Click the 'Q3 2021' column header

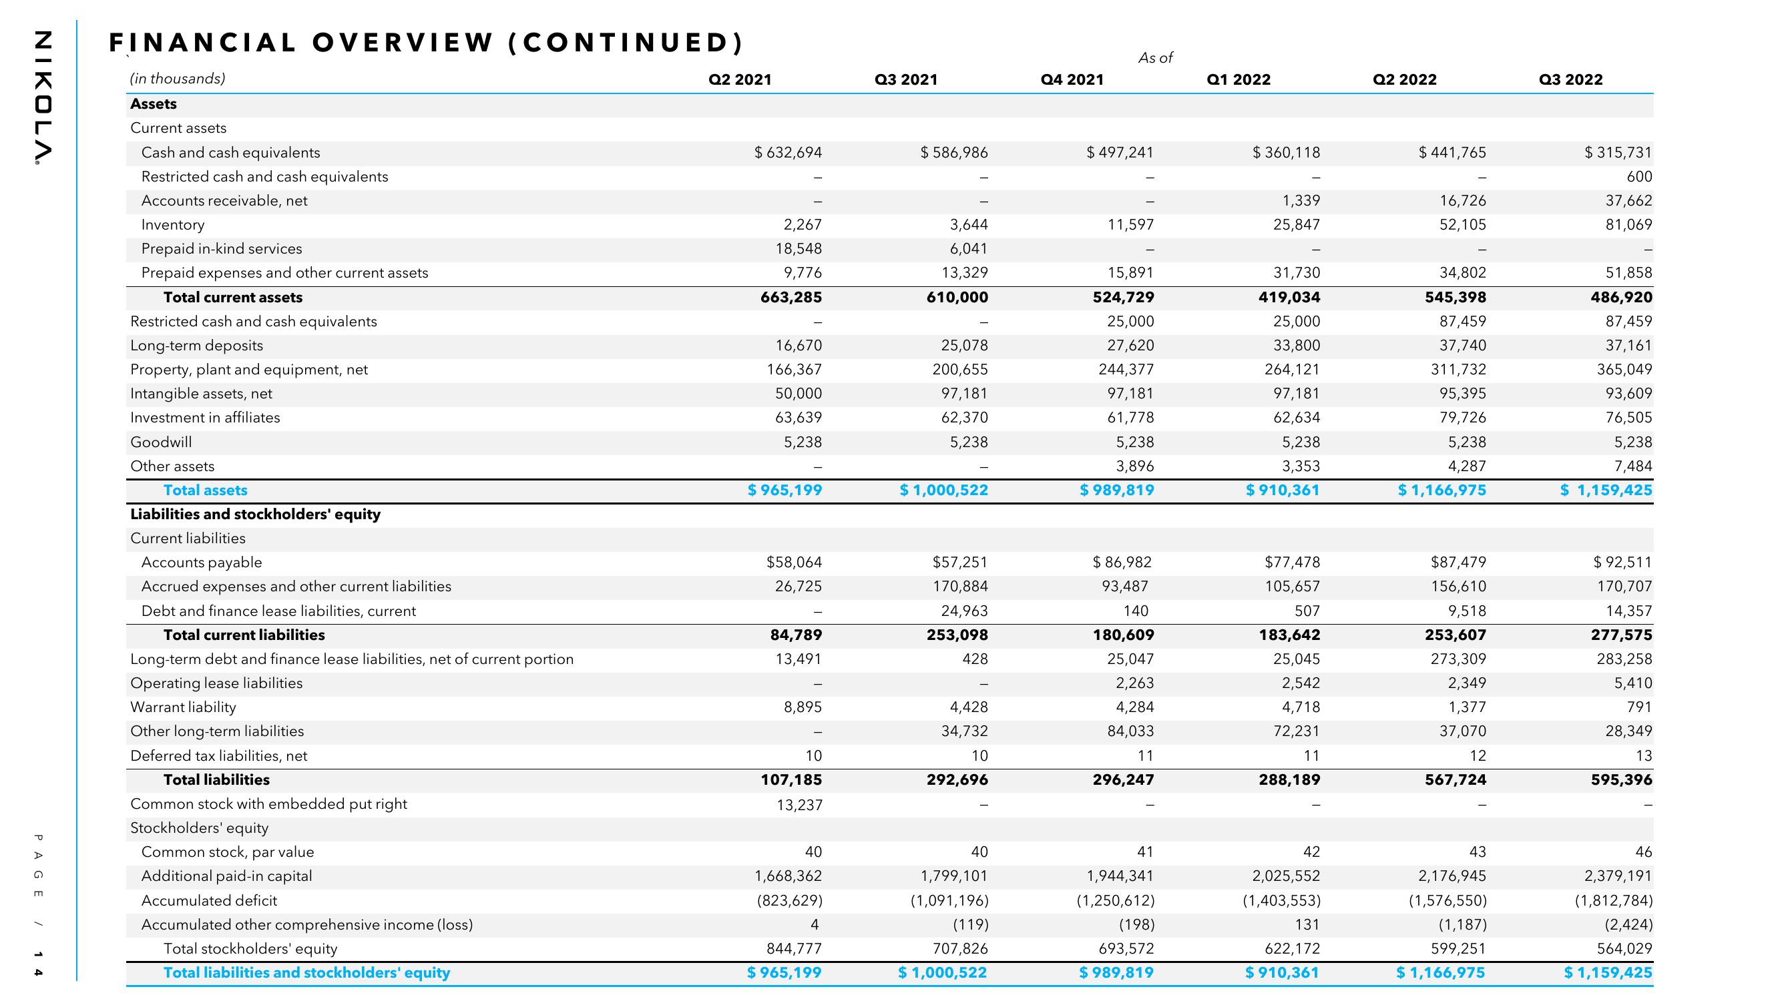pyautogui.click(x=906, y=79)
